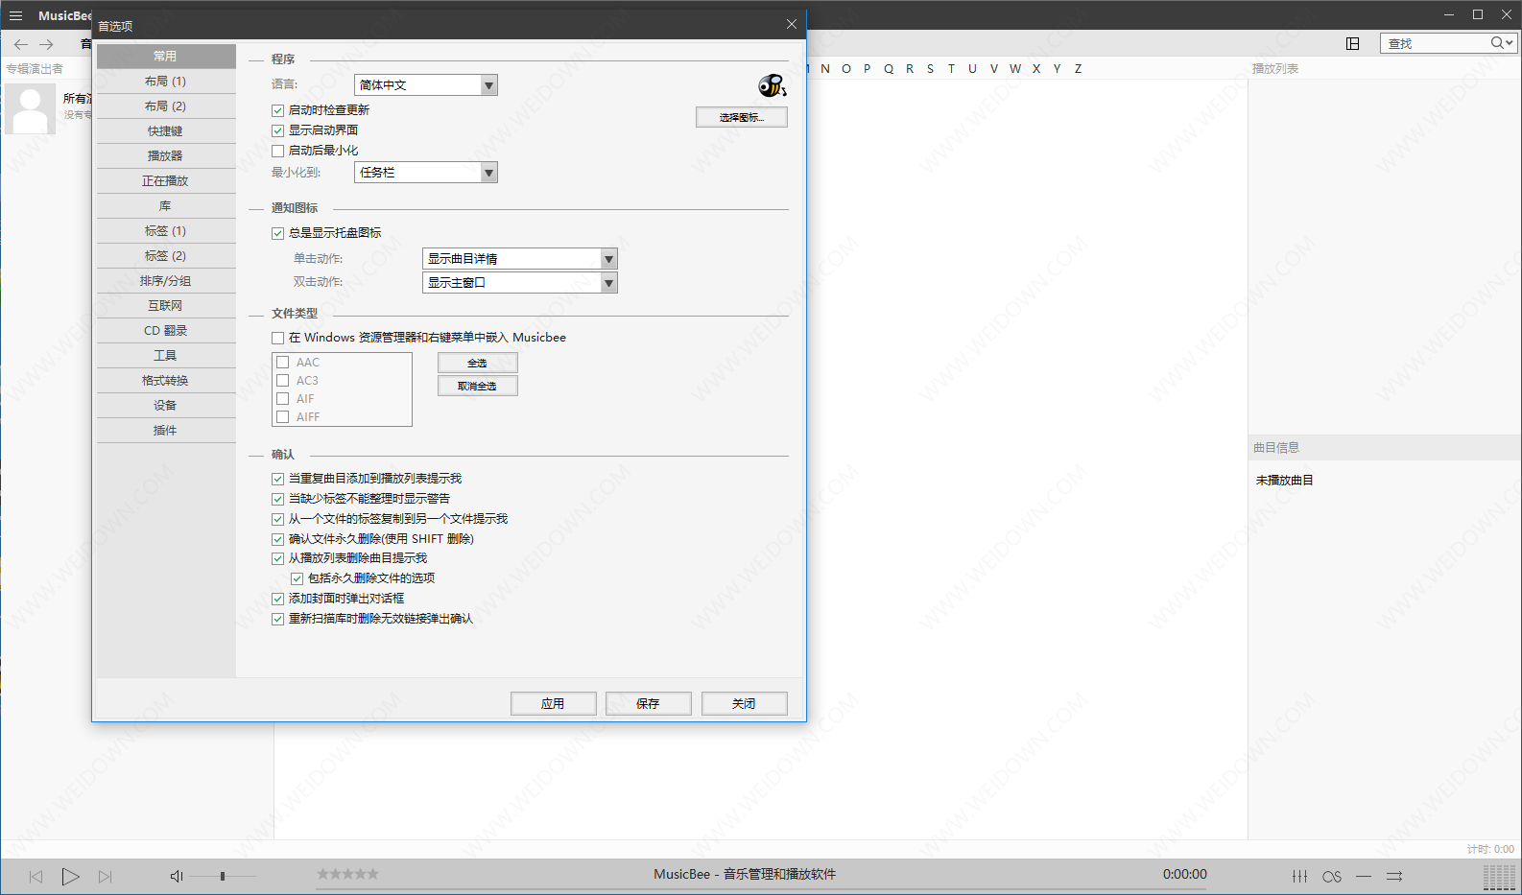Image resolution: width=1522 pixels, height=895 pixels.
Task: Open the minimize-to dropdown
Action: (x=426, y=173)
